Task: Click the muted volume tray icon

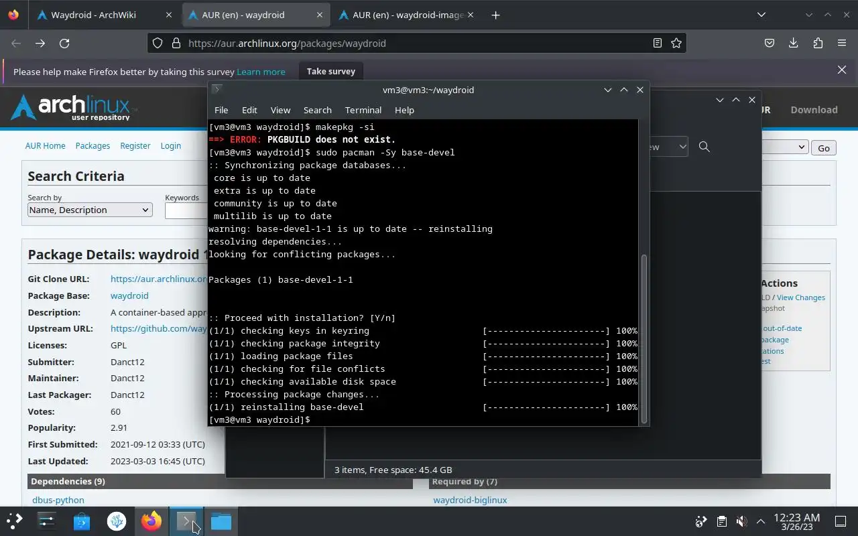Action: pyautogui.click(x=741, y=521)
